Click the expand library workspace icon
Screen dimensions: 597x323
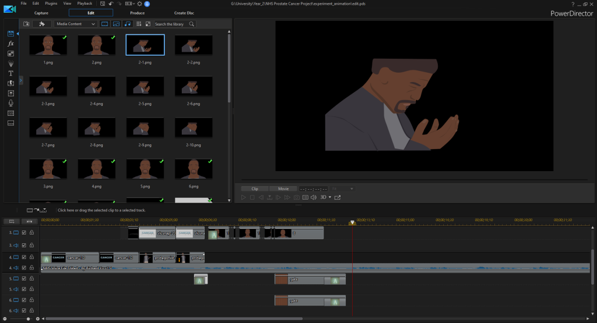148,24
